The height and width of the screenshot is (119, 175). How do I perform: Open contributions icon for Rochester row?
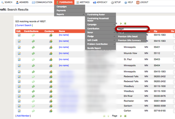[x=33, y=101]
